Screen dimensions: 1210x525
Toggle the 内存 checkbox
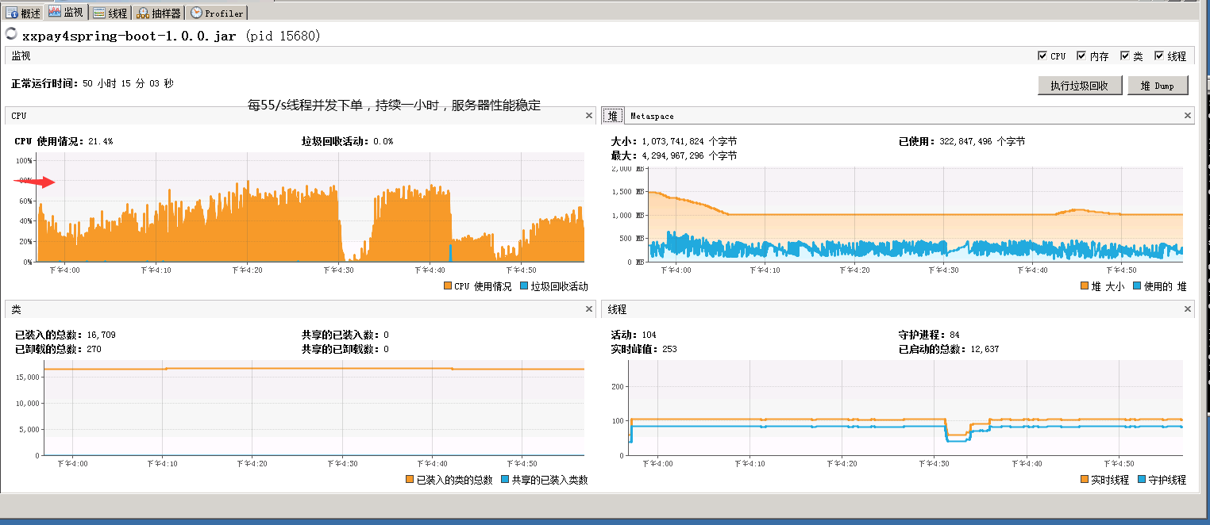1081,56
